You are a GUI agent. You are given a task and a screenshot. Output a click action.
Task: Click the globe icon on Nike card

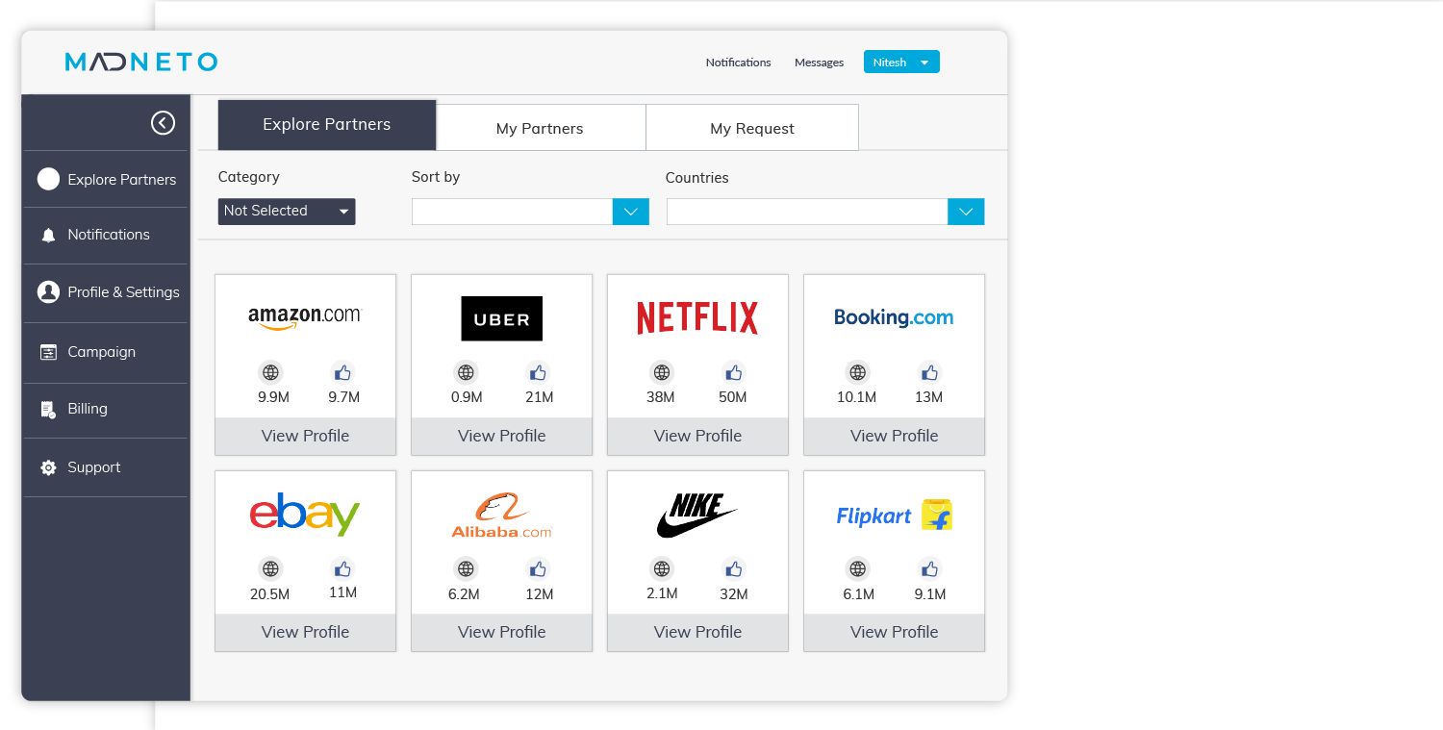pos(662,568)
